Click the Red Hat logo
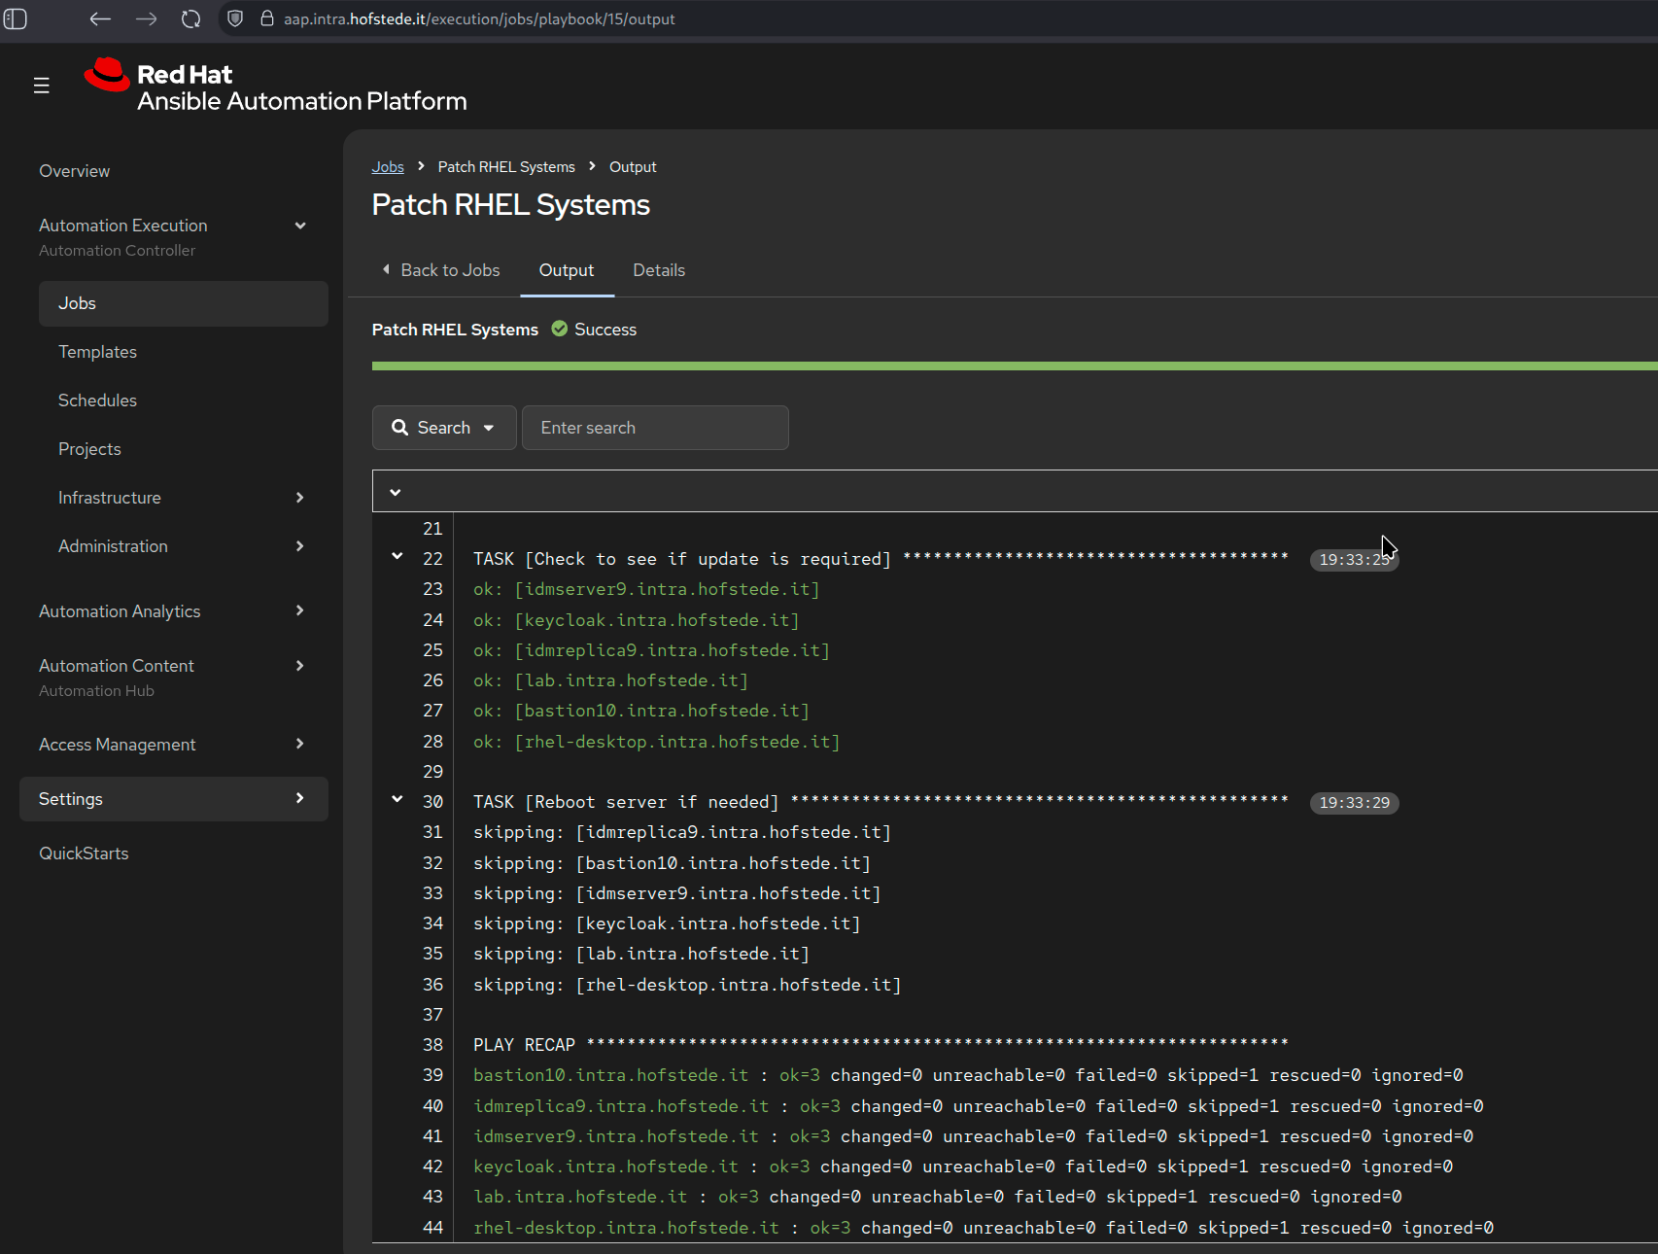1658x1254 pixels. pyautogui.click(x=107, y=76)
